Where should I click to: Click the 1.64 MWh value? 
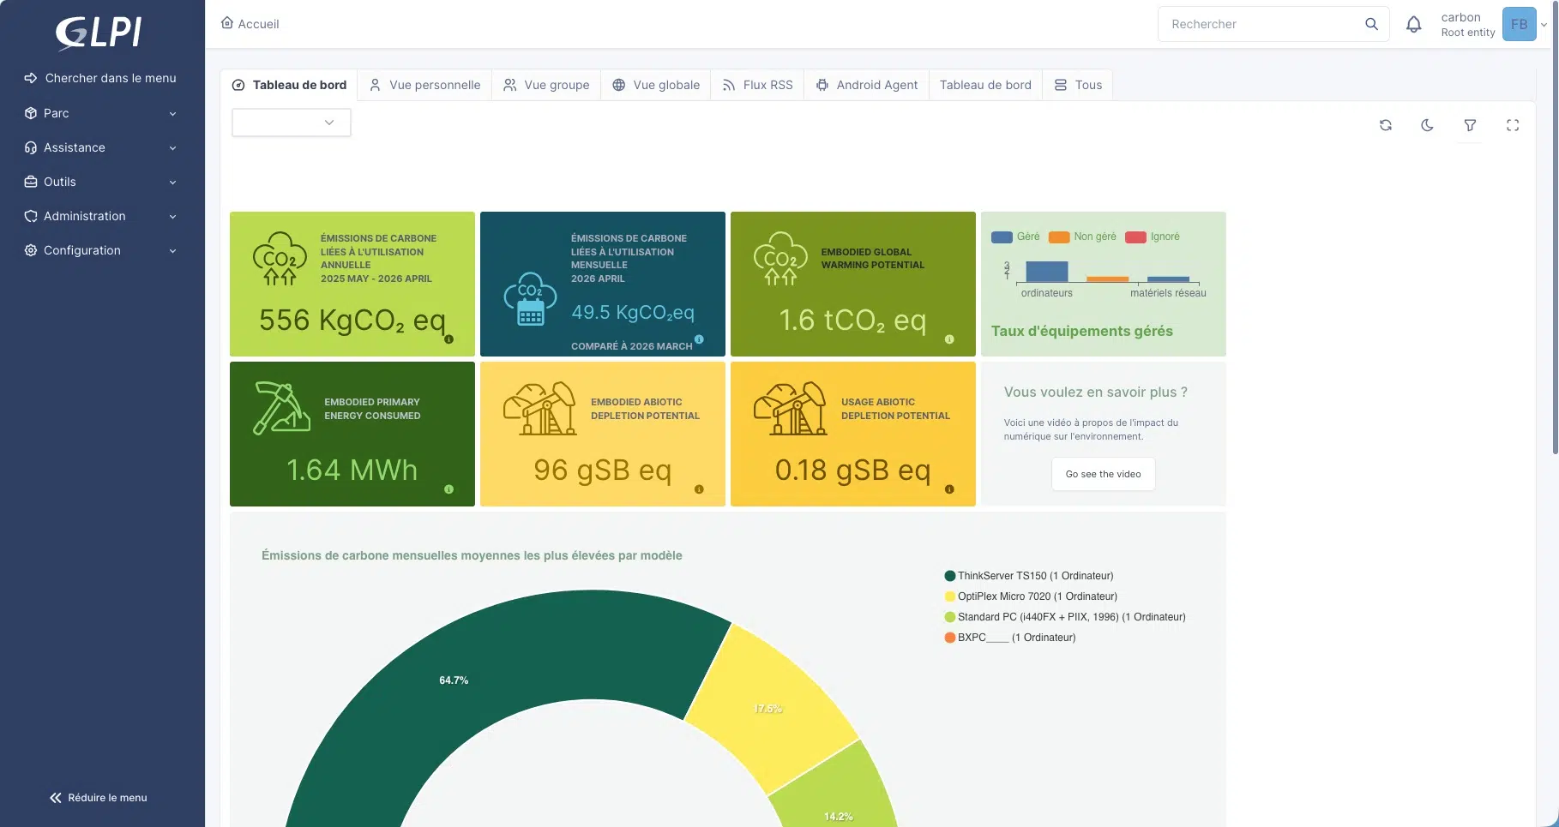[352, 470]
